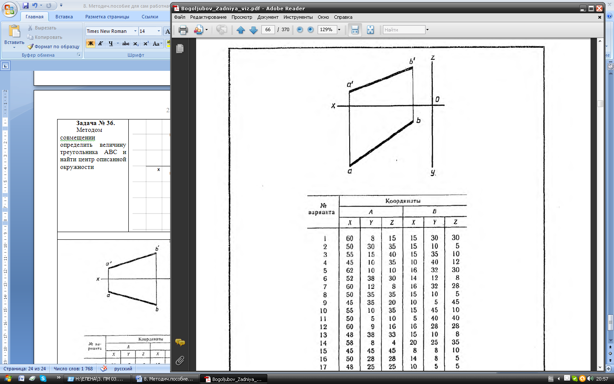614x384 pixels.
Task: Open the Skype icon in the quick launch
Action: 43,378
